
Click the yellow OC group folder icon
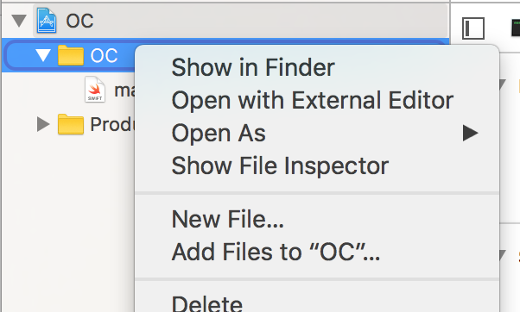pyautogui.click(x=71, y=55)
